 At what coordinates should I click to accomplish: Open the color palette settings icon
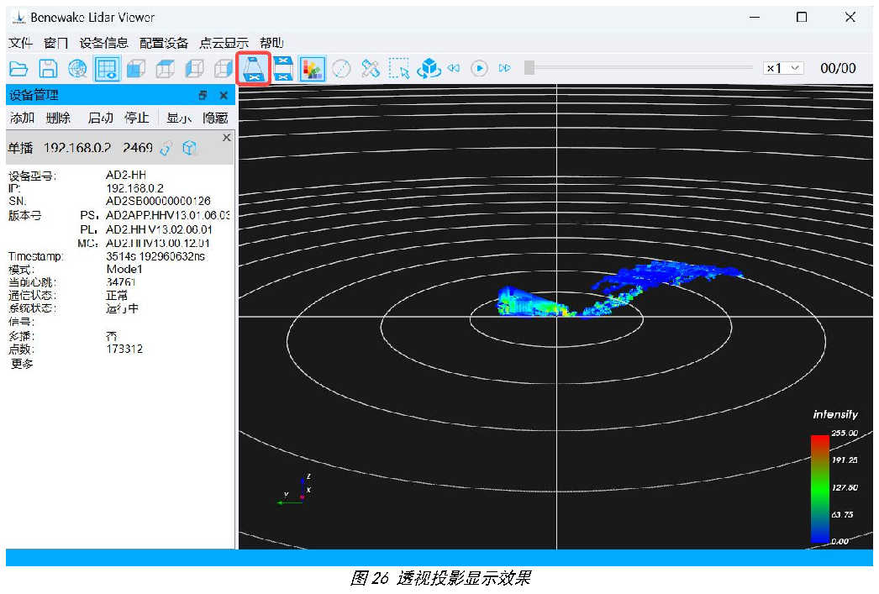313,69
